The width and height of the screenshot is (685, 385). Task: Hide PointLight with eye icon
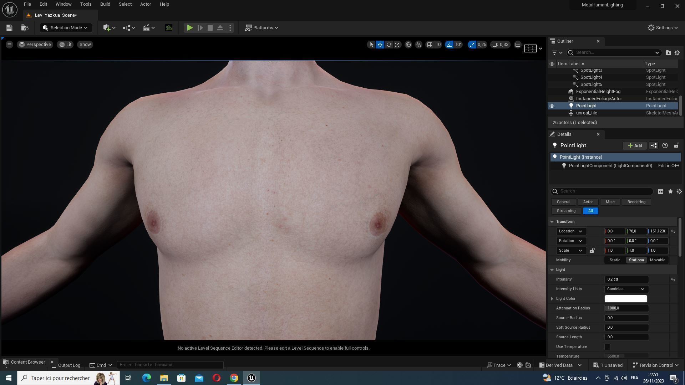click(552, 106)
